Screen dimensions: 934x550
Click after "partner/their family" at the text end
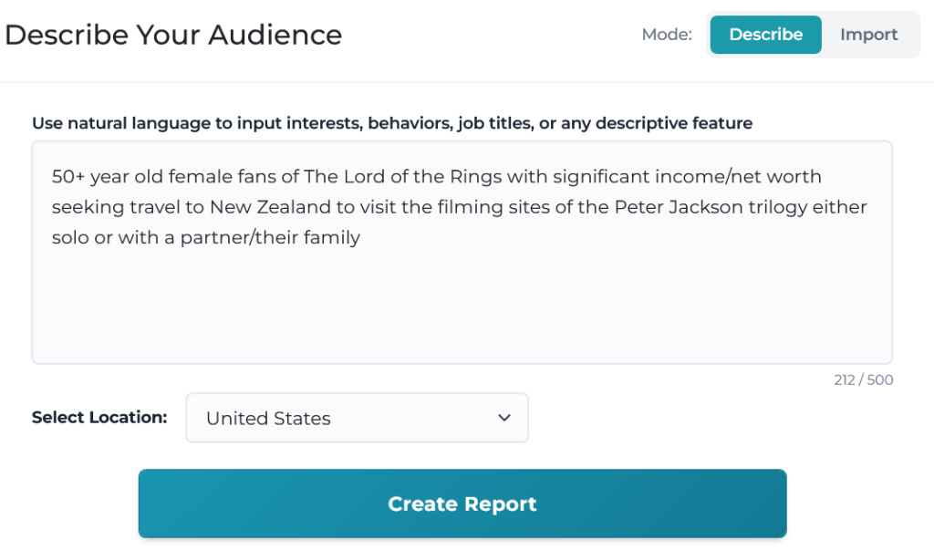tap(362, 238)
